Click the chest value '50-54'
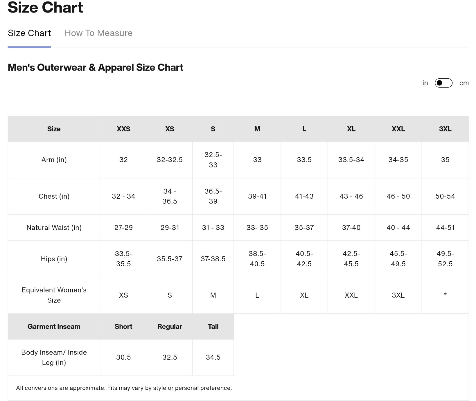 click(445, 196)
